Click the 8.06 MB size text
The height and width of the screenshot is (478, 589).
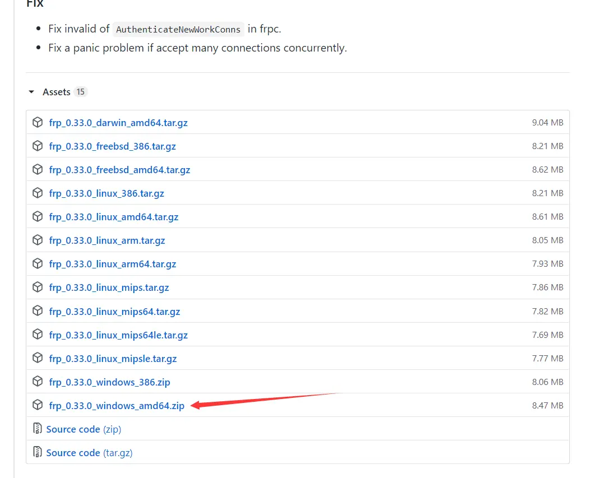[x=548, y=382]
